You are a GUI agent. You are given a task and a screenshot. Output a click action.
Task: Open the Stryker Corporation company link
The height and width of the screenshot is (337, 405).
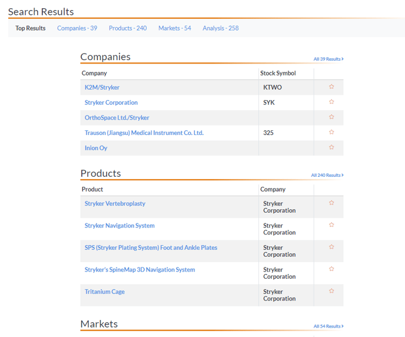pyautogui.click(x=111, y=103)
